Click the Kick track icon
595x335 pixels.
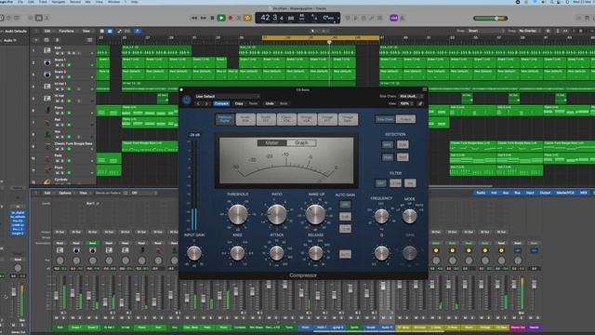(x=47, y=50)
